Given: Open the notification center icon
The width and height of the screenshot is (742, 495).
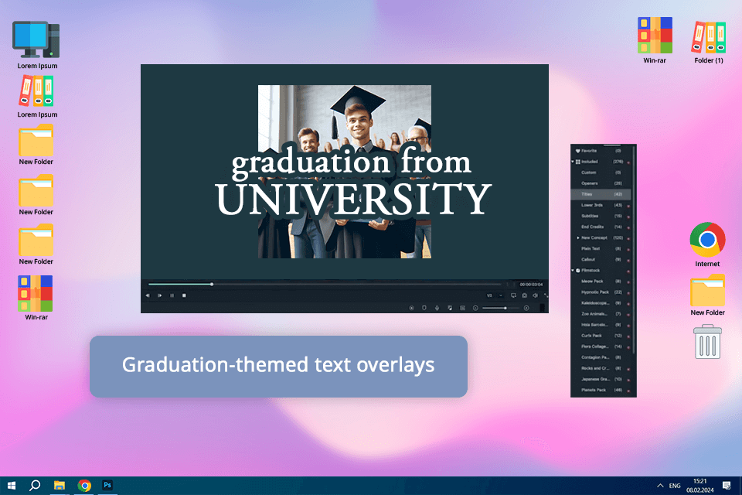Looking at the screenshot, I should point(727,486).
